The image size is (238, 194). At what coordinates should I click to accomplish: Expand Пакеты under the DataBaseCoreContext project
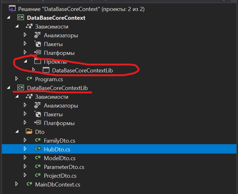25,44
